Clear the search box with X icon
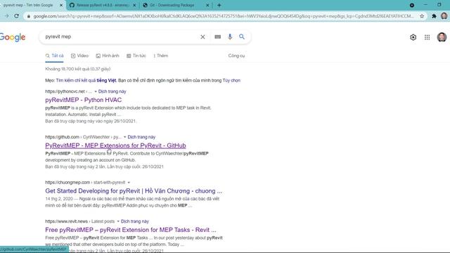The height and width of the screenshot is (253, 450). [x=202, y=37]
